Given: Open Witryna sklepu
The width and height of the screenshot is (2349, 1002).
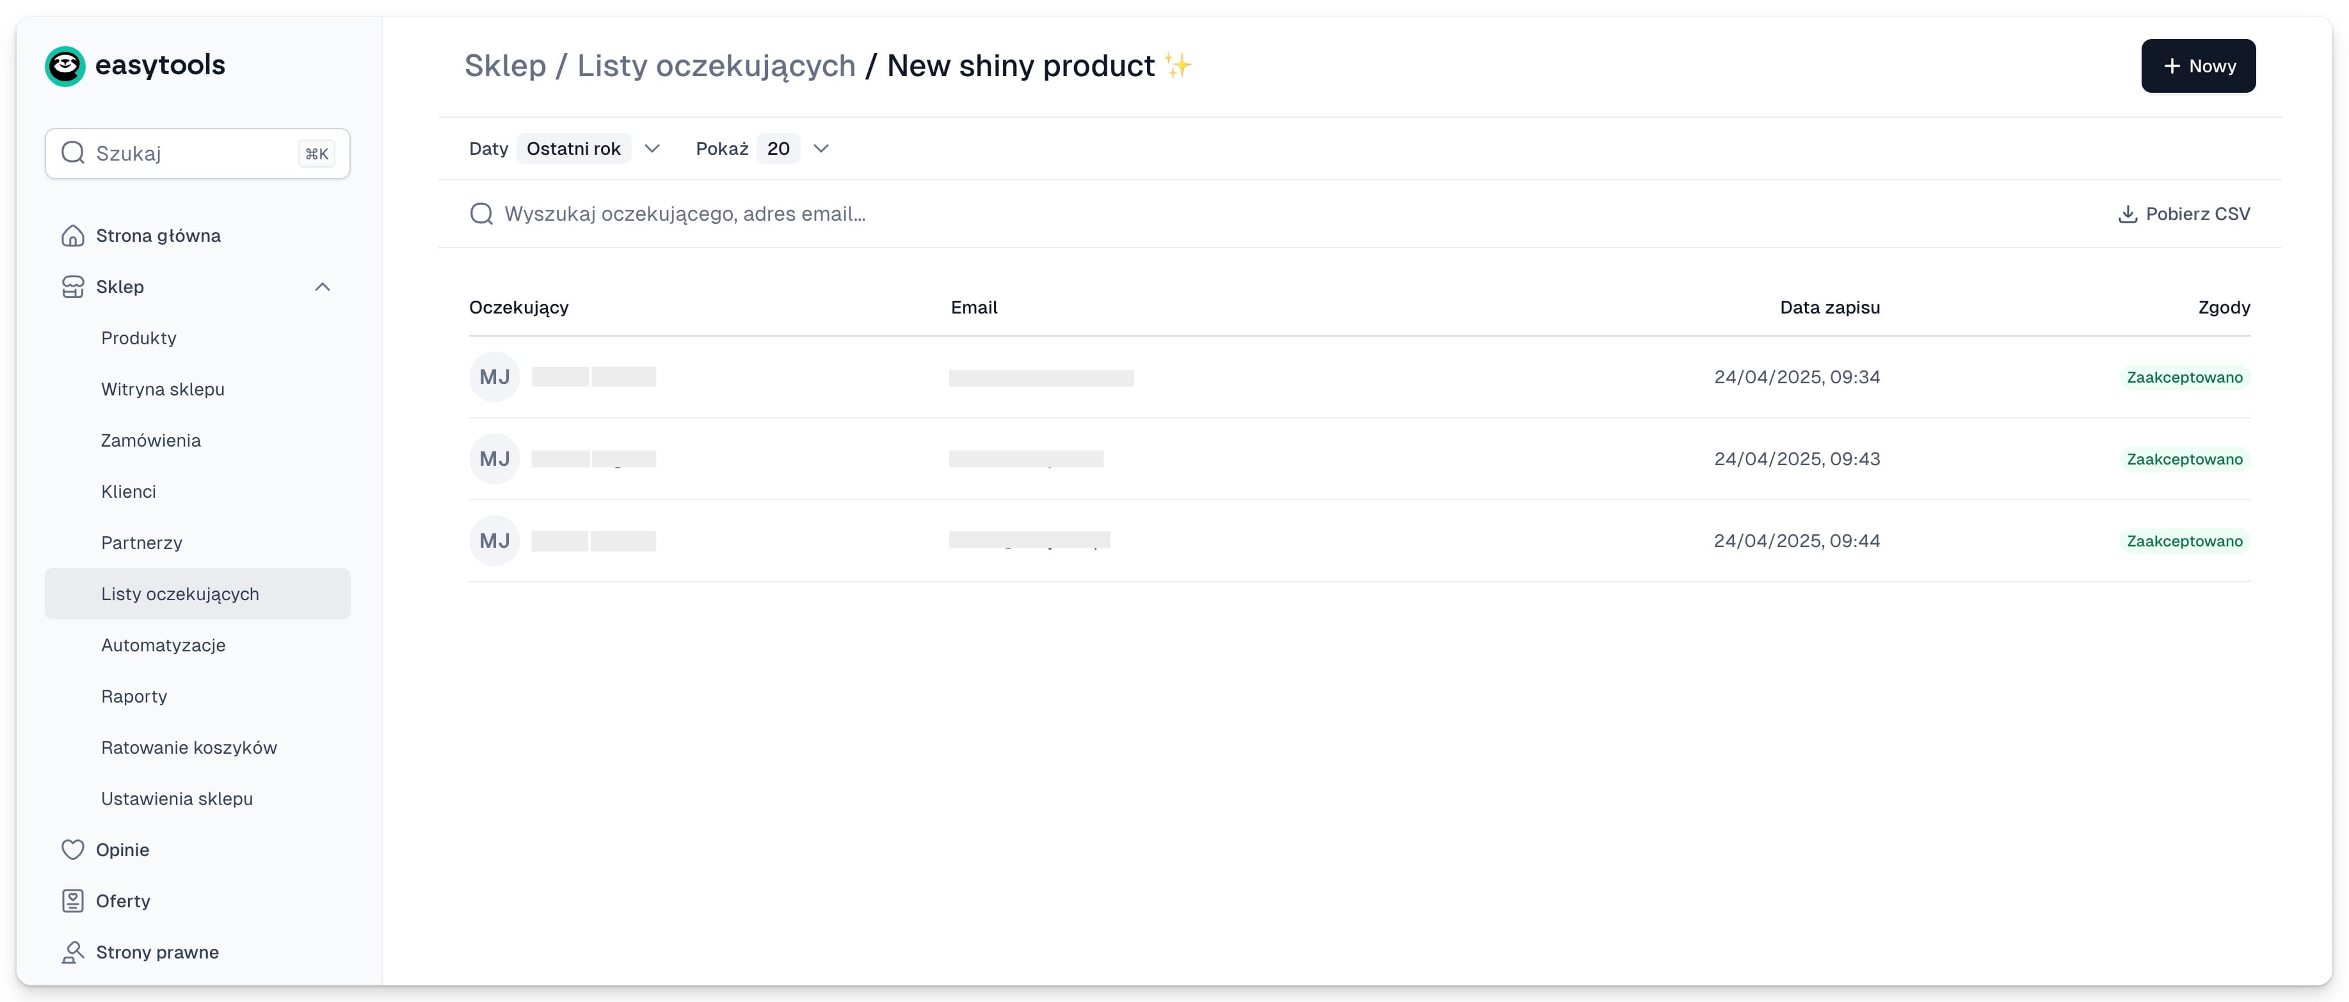Looking at the screenshot, I should pos(197,389).
